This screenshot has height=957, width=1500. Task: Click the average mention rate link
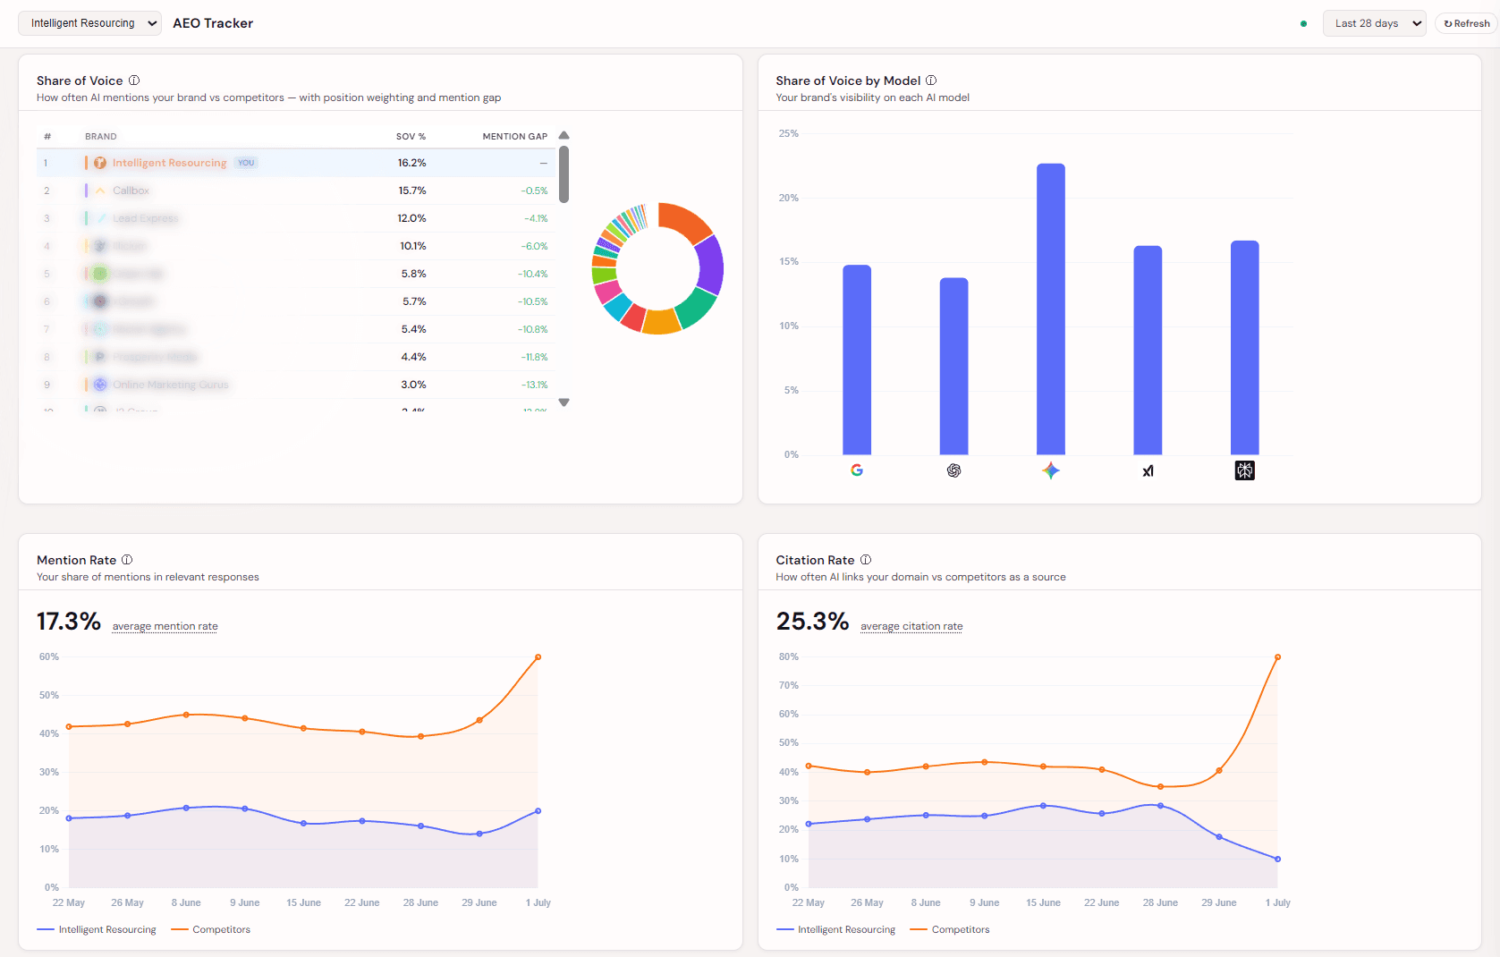(165, 626)
